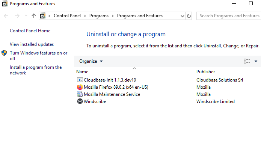Expand chevron after Control Panel breadcrumb

point(85,16)
